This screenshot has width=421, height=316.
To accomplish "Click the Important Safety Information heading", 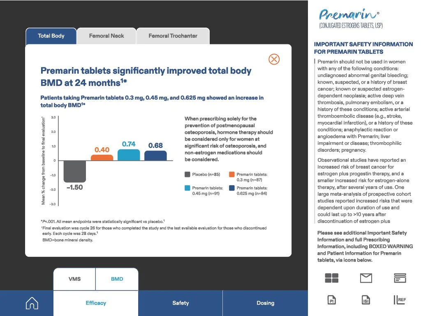I will [363, 48].
